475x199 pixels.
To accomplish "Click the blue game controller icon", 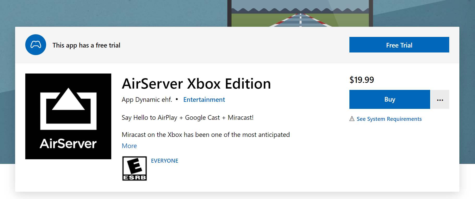I will pyautogui.click(x=36, y=45).
